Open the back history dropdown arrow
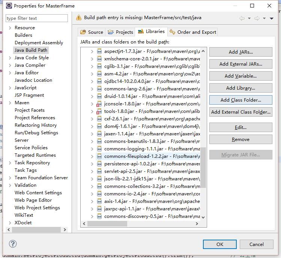This screenshot has height=258, width=281. 249,18
